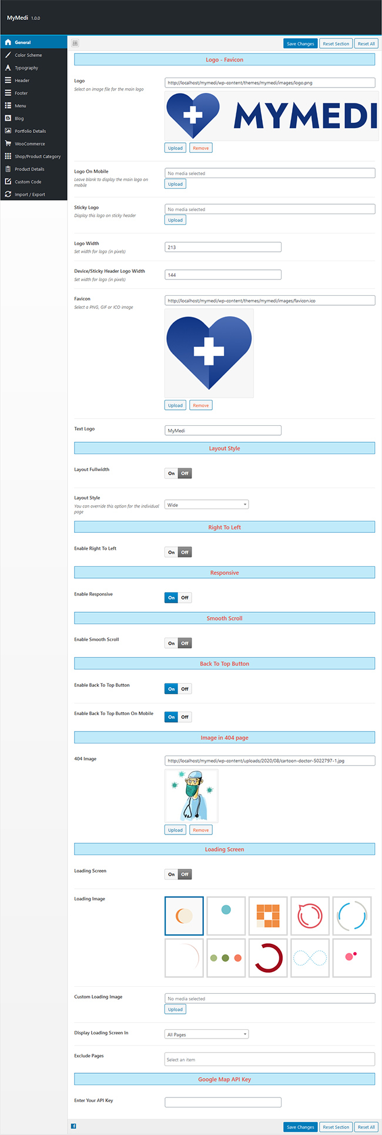
Task: Click the General home icon in sidebar
Action: pyautogui.click(x=8, y=42)
